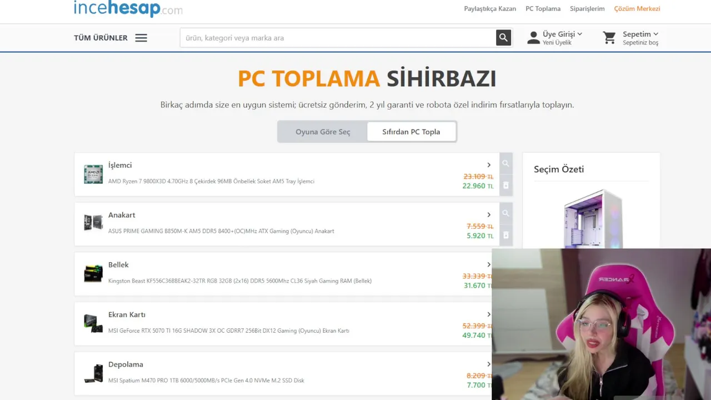This screenshot has width=711, height=400.
Task: Select the MSI GeForce RTX 5070 Ti description
Action: (x=229, y=331)
